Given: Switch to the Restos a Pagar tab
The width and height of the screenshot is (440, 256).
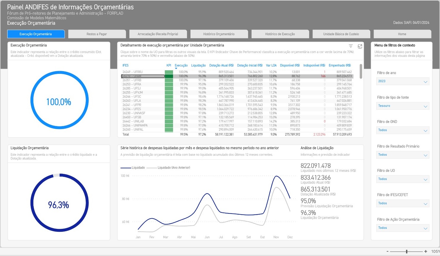Looking at the screenshot, I should pyautogui.click(x=97, y=34).
